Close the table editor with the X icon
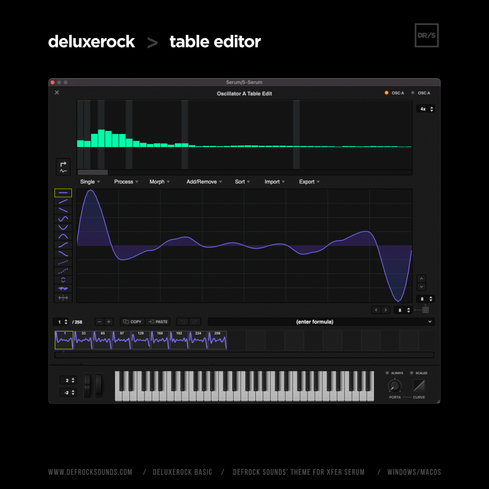This screenshot has height=489, width=489. pyautogui.click(x=57, y=92)
